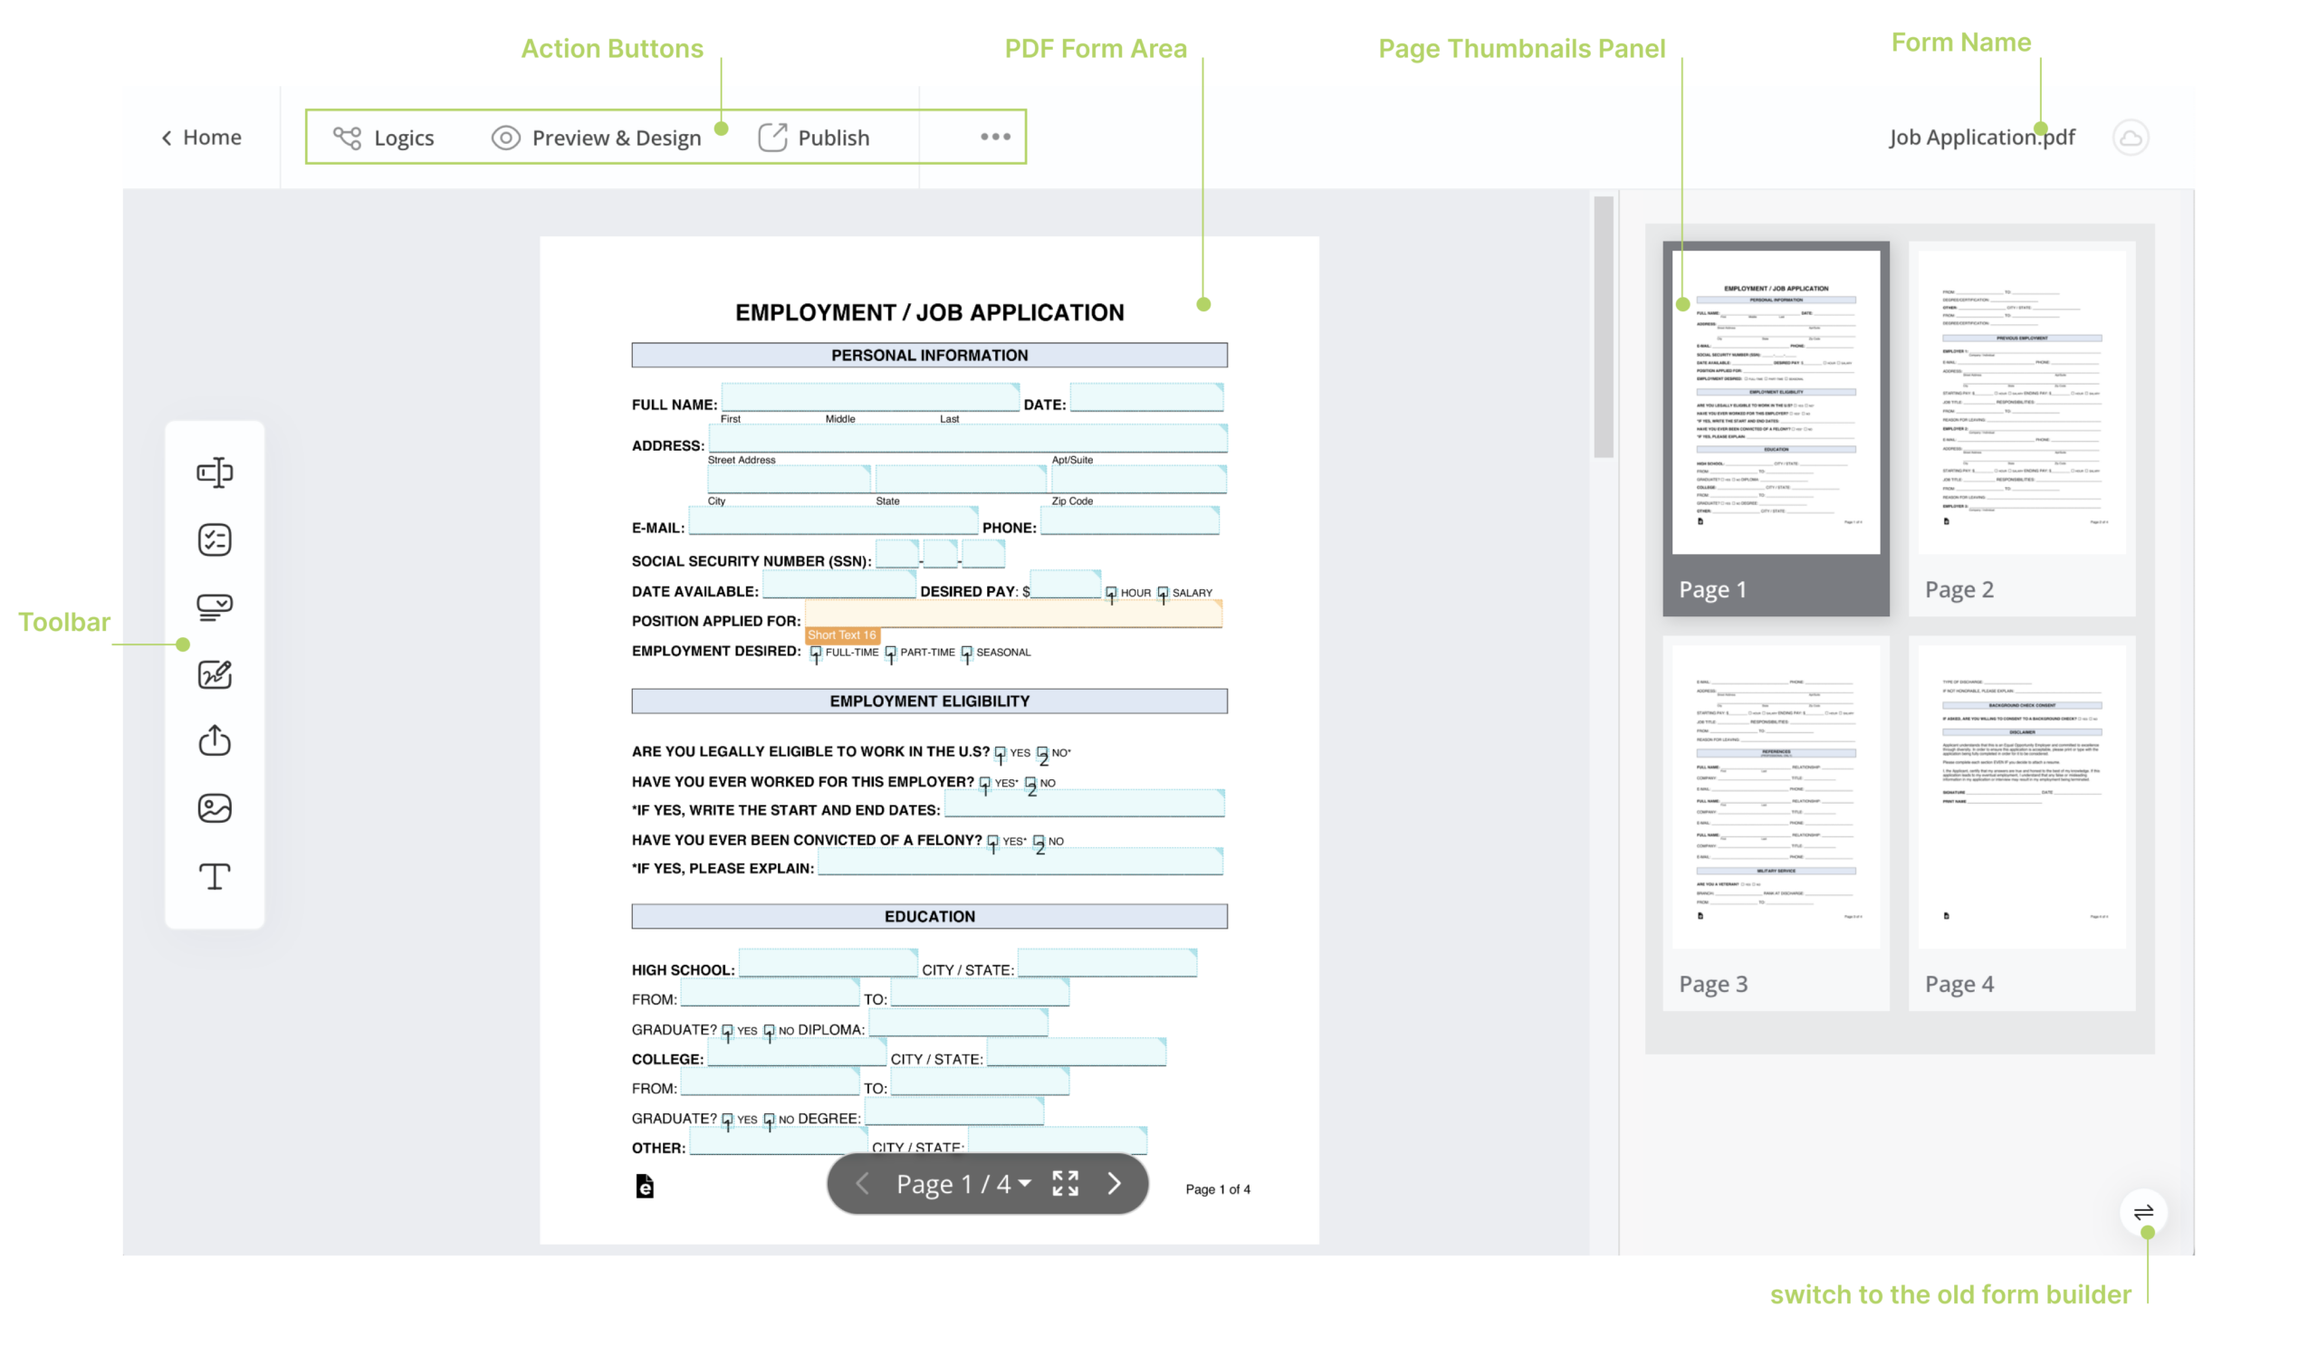Select the checklist tool in toolbar
The width and height of the screenshot is (2318, 1345).
tap(215, 539)
